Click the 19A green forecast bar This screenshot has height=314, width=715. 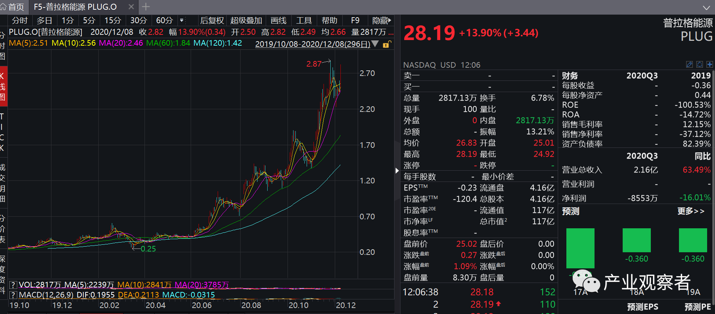tap(693, 240)
